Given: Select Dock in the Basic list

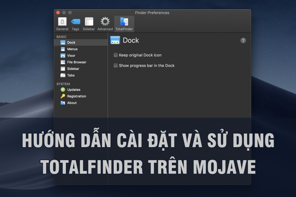Looking at the screenshot, I should 71,42.
